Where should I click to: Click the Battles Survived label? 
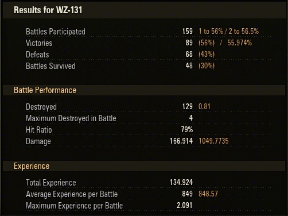pos(50,66)
